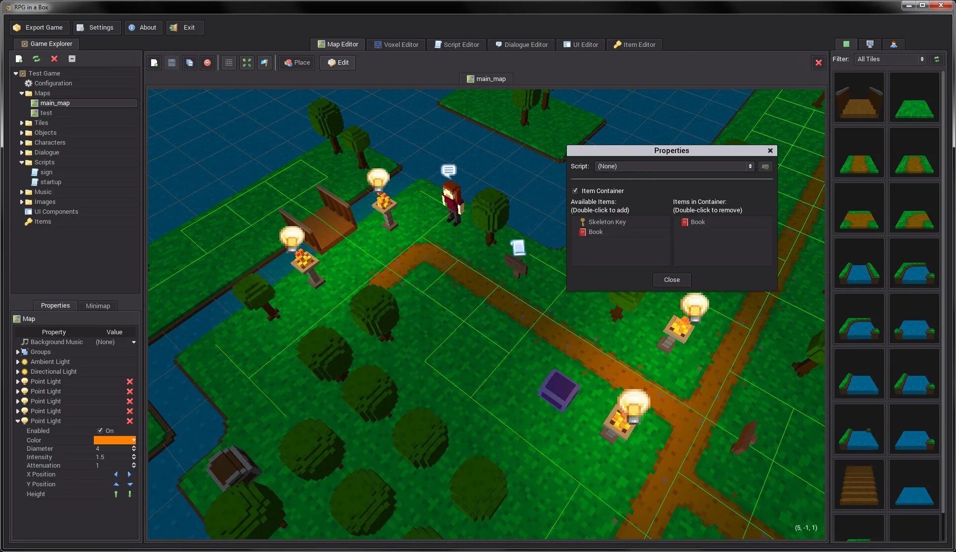This screenshot has width=956, height=552.
Task: Click the fill/paint bucket icon
Action: point(265,62)
